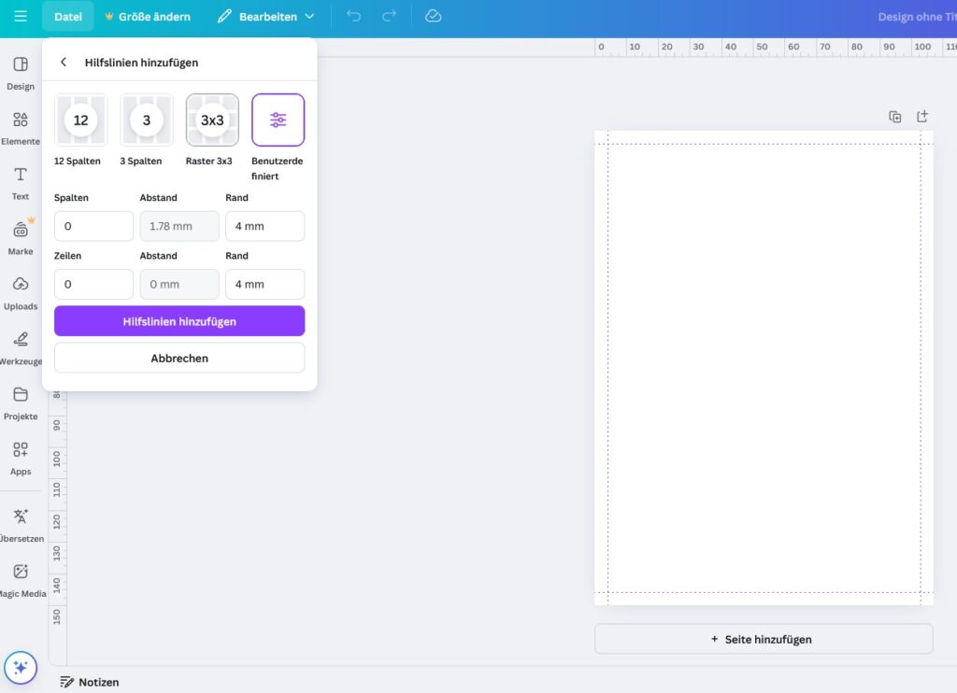The height and width of the screenshot is (693, 957).
Task: Click the Spalten number input field
Action: point(93,226)
